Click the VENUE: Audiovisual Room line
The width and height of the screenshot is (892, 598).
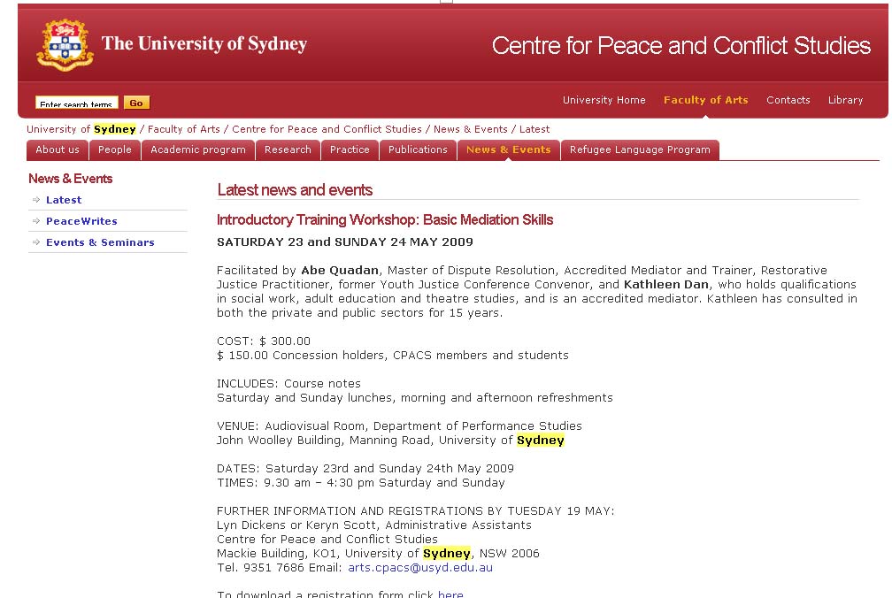(x=399, y=425)
